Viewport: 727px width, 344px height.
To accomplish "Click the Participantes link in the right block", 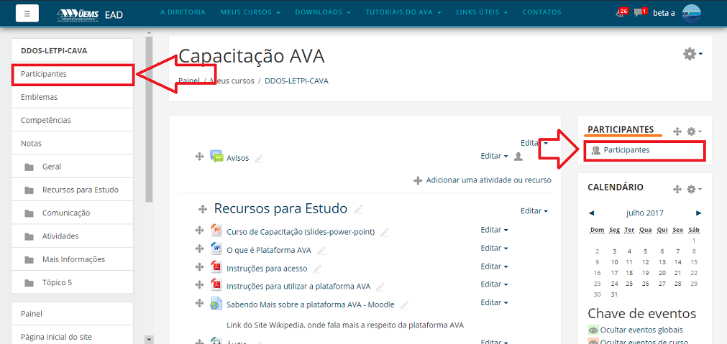I will pyautogui.click(x=626, y=149).
